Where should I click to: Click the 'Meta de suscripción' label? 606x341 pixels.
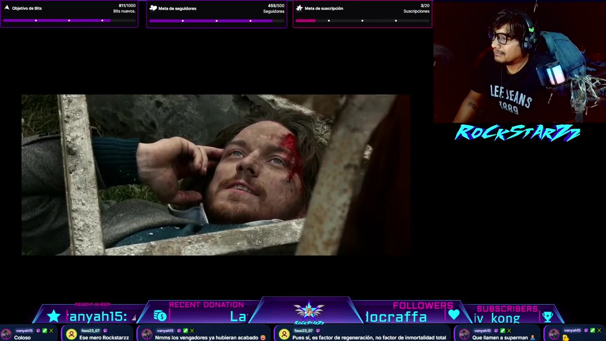[324, 9]
